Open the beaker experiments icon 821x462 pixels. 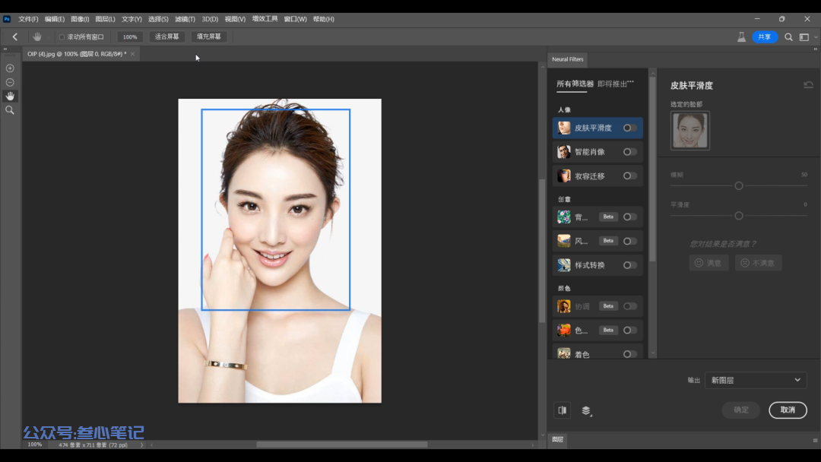(x=741, y=36)
